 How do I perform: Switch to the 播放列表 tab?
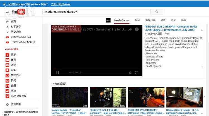click(x=150, y=20)
